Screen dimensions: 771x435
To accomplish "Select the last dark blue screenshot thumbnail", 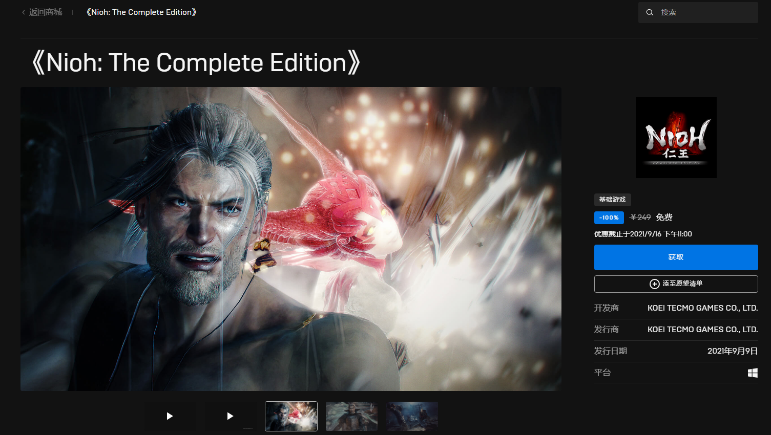I will point(412,416).
